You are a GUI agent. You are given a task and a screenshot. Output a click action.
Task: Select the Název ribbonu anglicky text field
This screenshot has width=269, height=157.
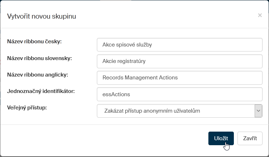pos(179,78)
